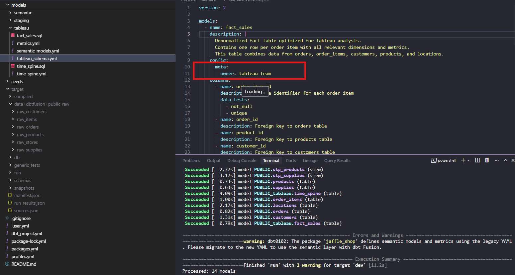
Task: Click the new terminal plus icon
Action: tap(463, 160)
